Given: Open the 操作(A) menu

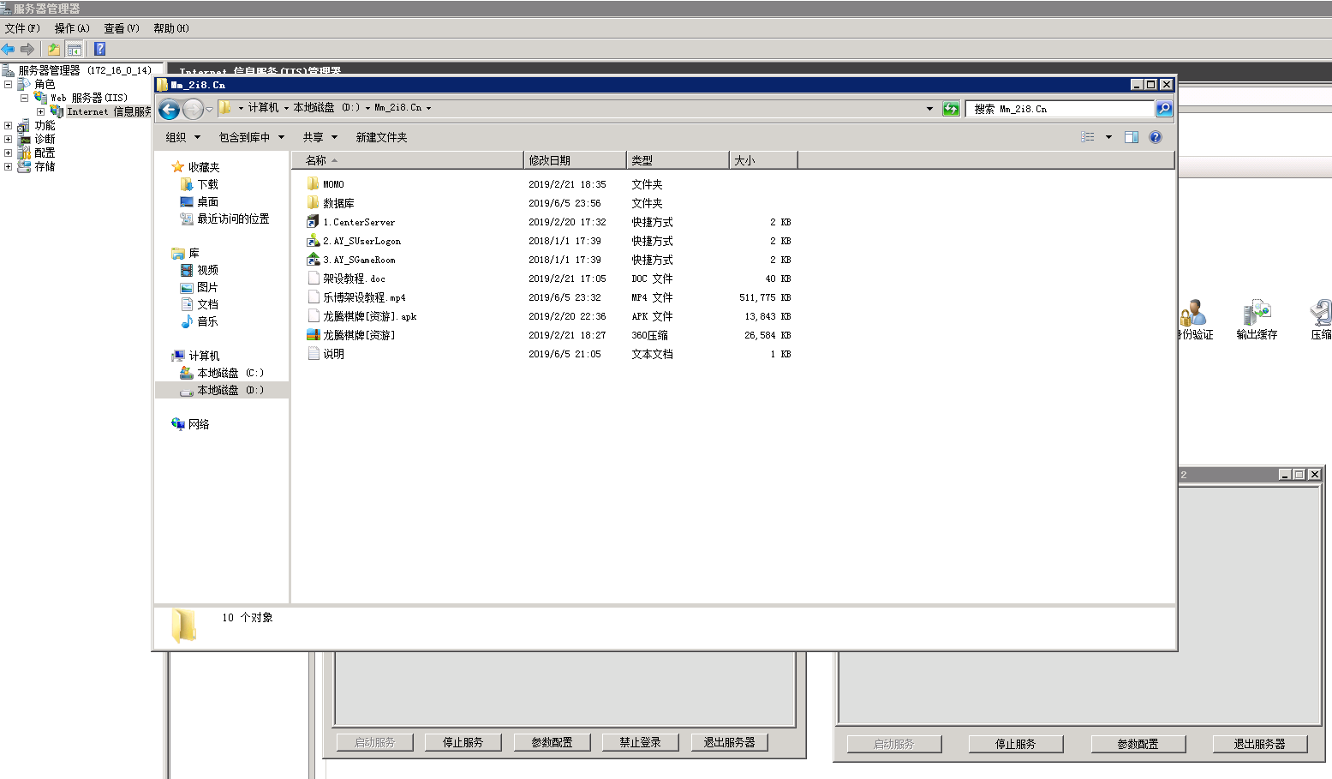Looking at the screenshot, I should (72, 28).
